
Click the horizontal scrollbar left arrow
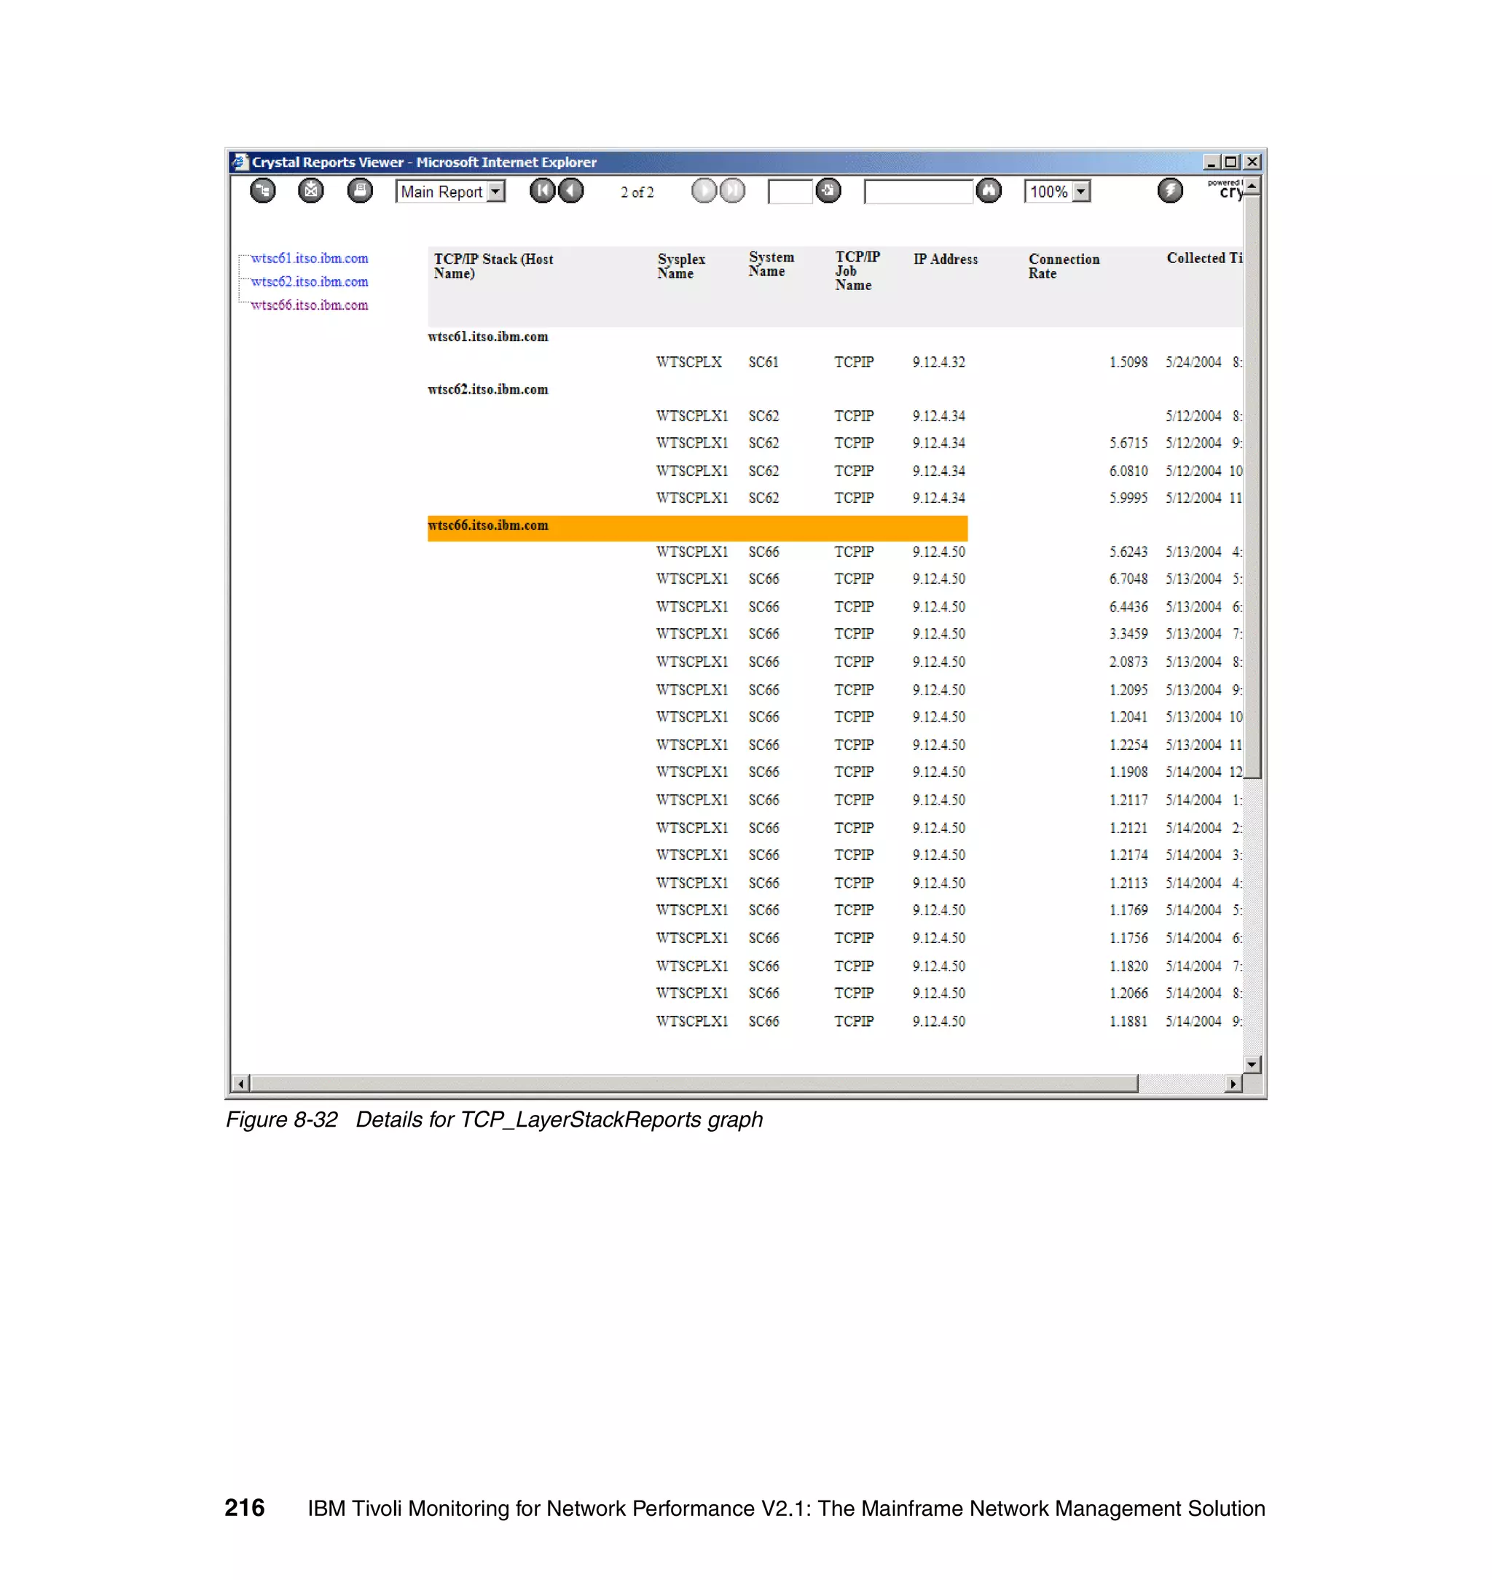click(x=241, y=1084)
